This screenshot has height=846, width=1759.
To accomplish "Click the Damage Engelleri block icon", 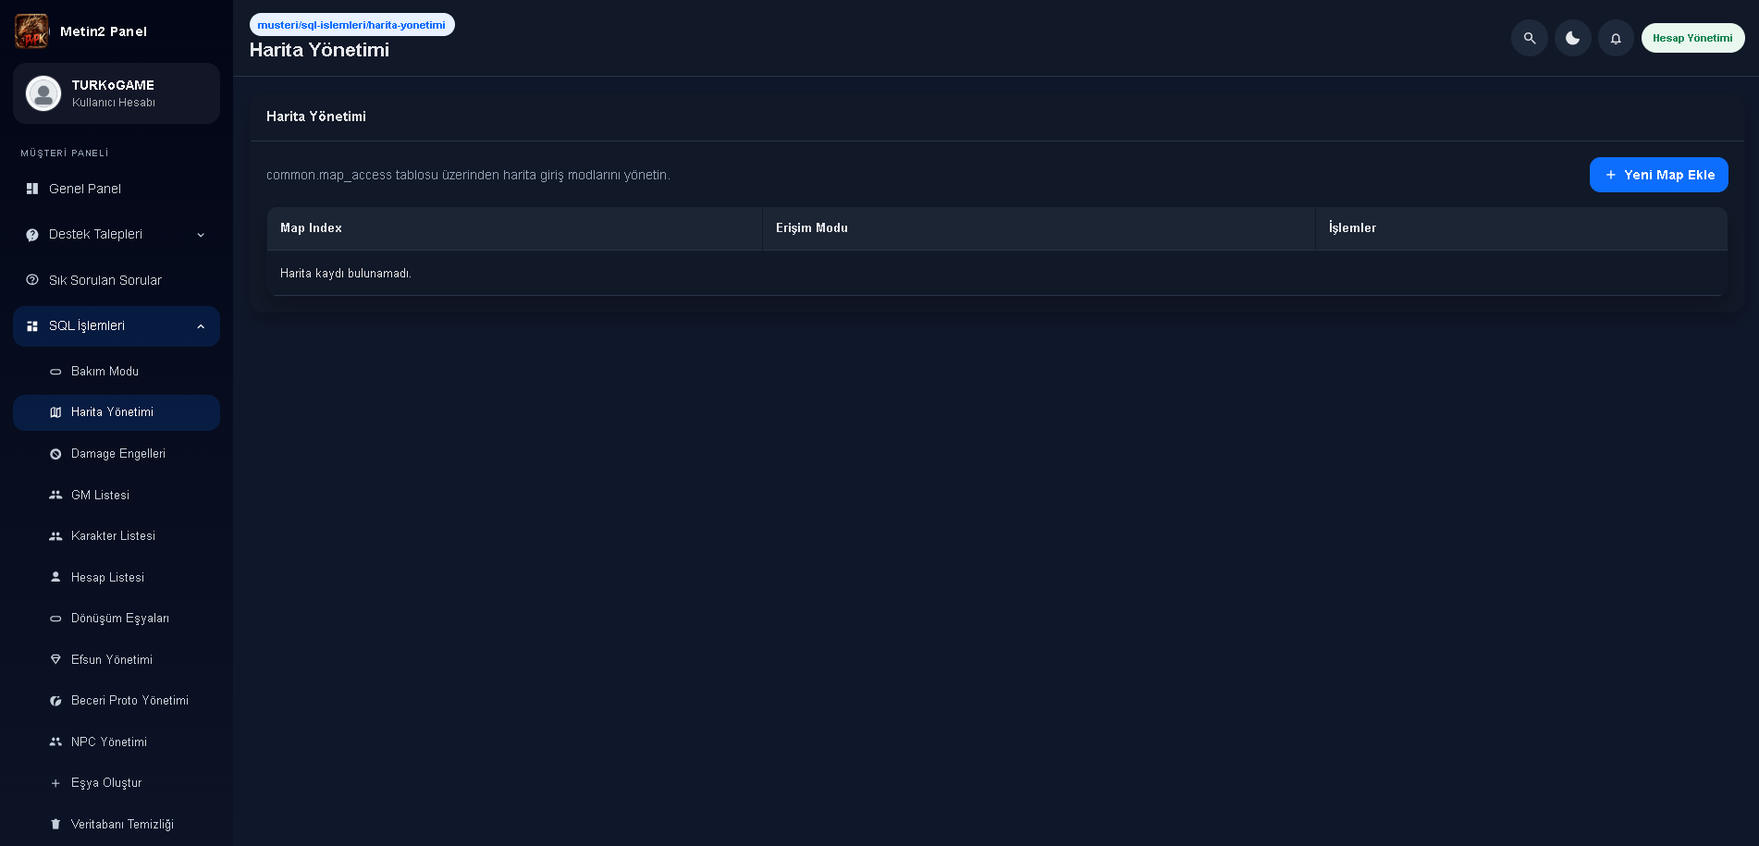I will [55, 454].
